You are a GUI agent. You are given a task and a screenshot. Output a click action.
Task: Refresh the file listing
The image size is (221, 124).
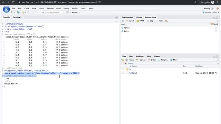[x=218, y=60]
